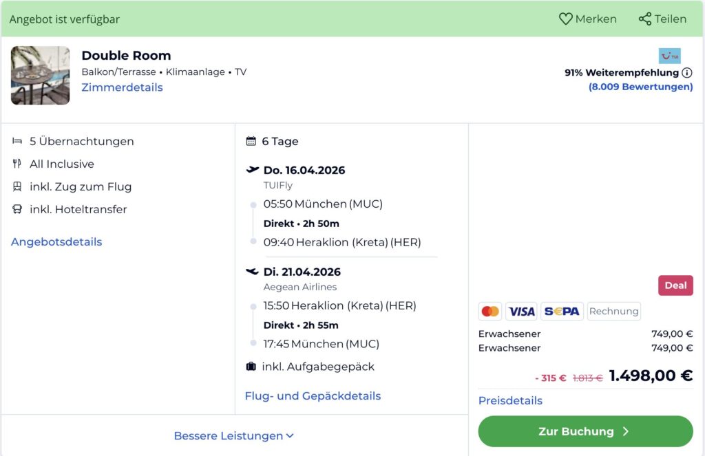This screenshot has width=705, height=456.
Task: Open Flug- und Gepäckdetails
Action: coord(313,395)
